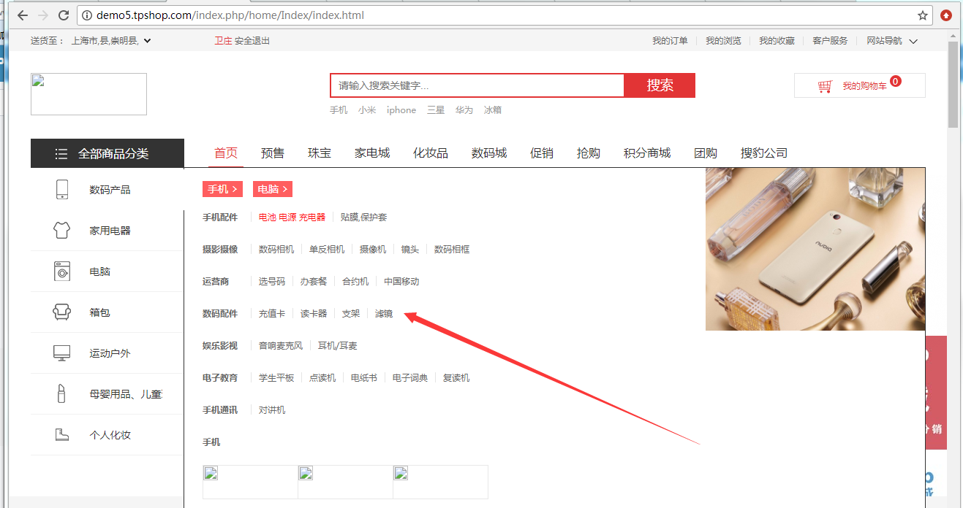Viewport: 963px width, 508px height.
Task: Select the phone icon beside 数码产品
Action: click(61, 189)
